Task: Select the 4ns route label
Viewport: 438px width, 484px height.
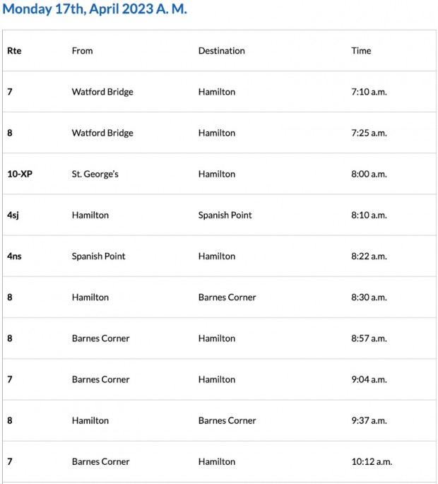Action: pyautogui.click(x=14, y=256)
